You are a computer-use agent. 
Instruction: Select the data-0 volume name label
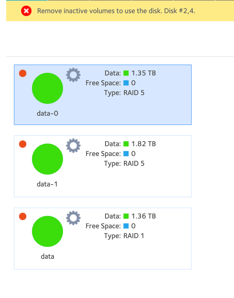click(x=47, y=113)
